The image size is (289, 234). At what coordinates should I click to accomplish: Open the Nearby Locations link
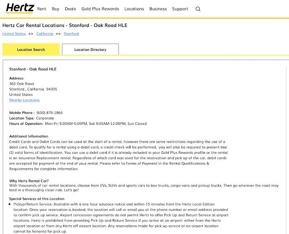click(x=24, y=100)
